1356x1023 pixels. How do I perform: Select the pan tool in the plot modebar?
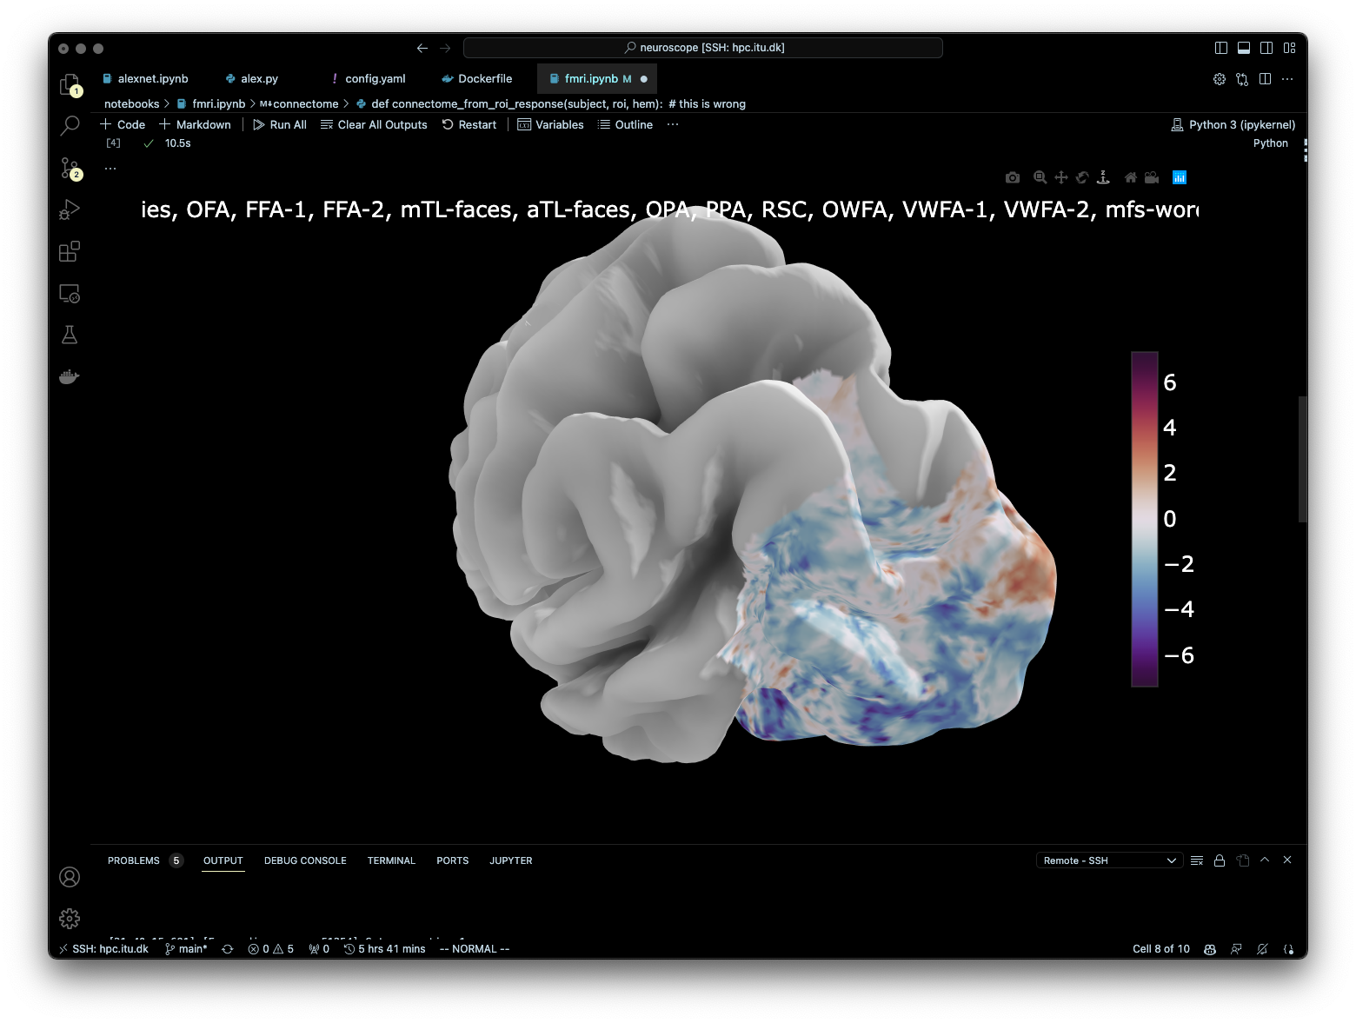[1061, 177]
